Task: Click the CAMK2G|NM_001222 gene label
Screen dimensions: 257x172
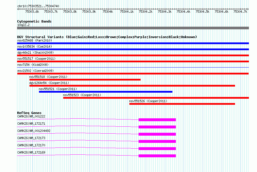Action: pos(31,117)
